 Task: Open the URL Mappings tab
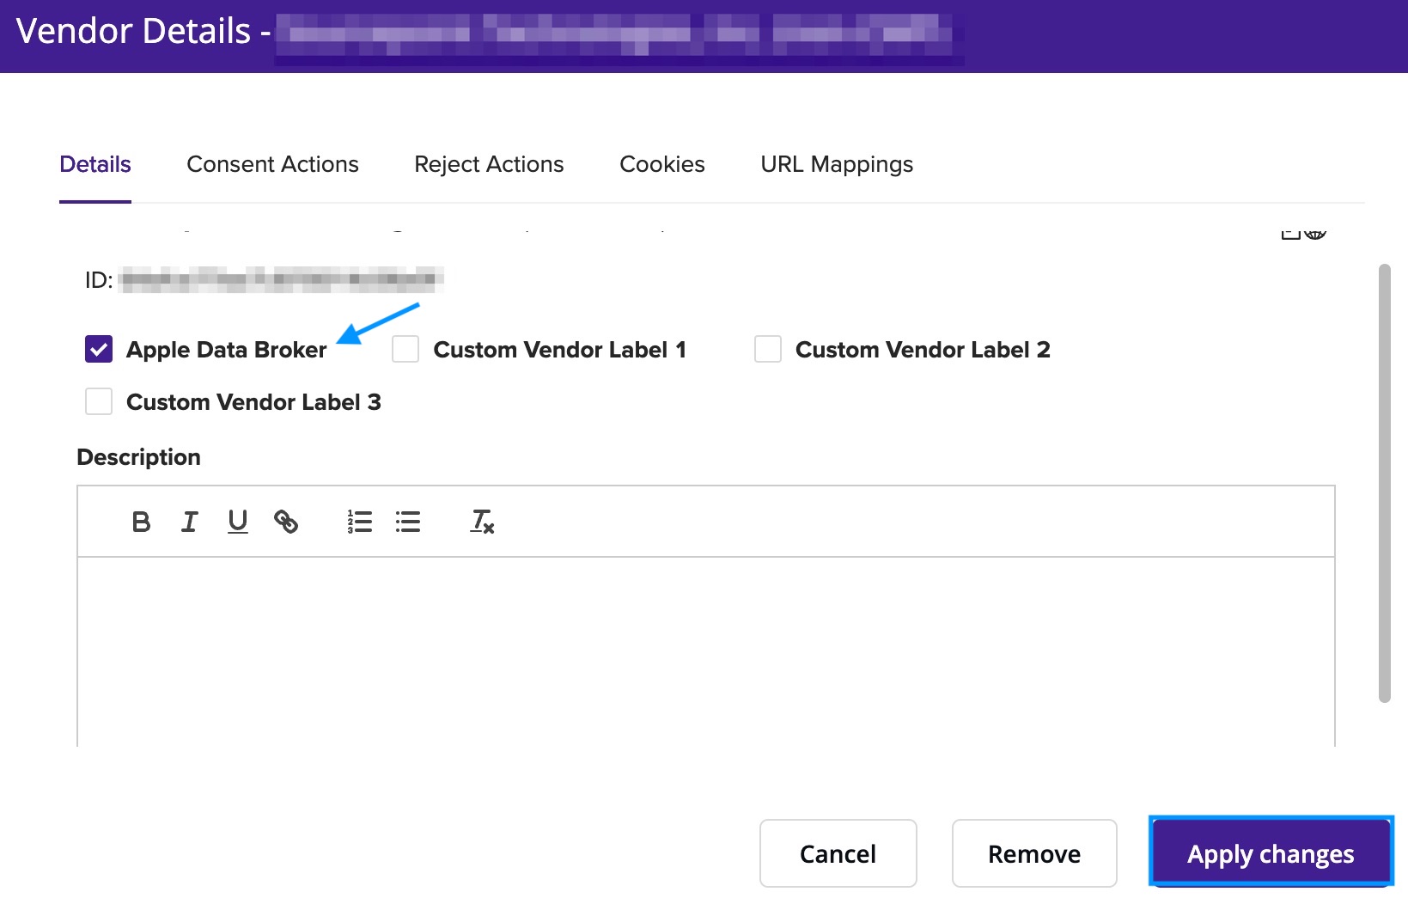[x=837, y=164]
